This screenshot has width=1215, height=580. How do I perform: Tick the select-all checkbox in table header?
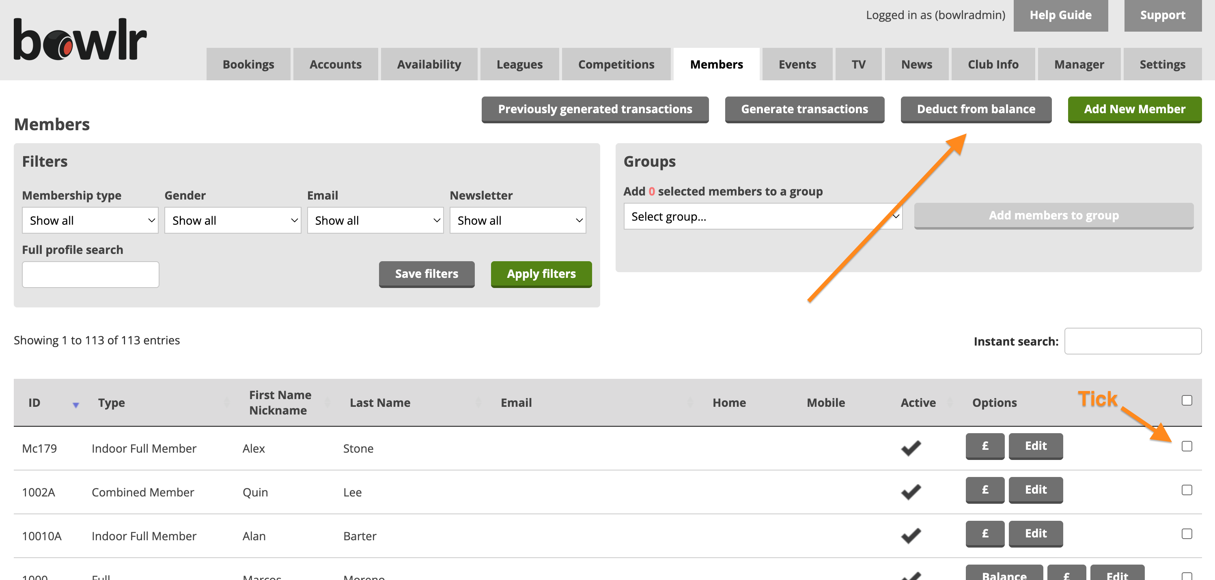point(1187,400)
